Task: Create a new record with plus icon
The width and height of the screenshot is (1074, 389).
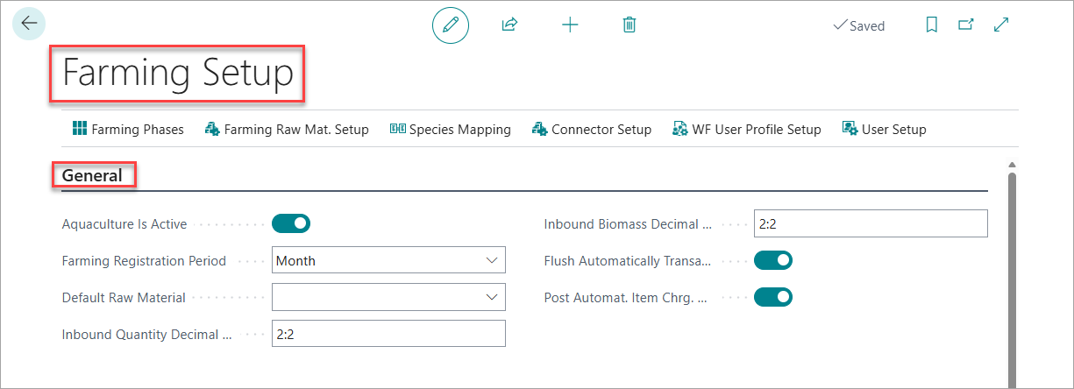Action: 570,25
